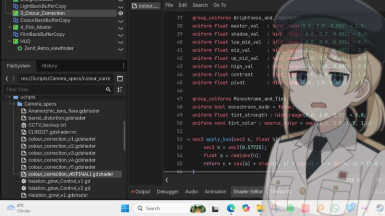This screenshot has height=216, width=385.
Task: Click the FileSystem tree vertical scrollbar
Action: click(124, 135)
